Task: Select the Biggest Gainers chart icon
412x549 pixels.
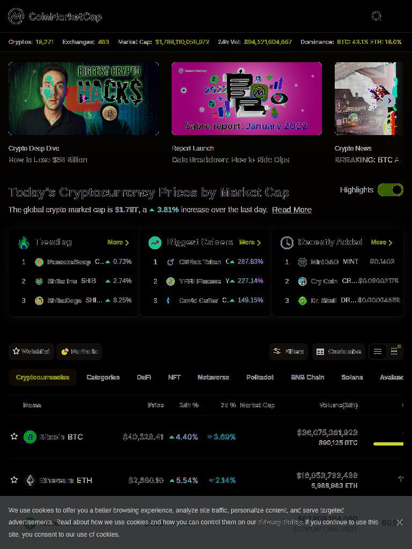Action: tap(155, 243)
